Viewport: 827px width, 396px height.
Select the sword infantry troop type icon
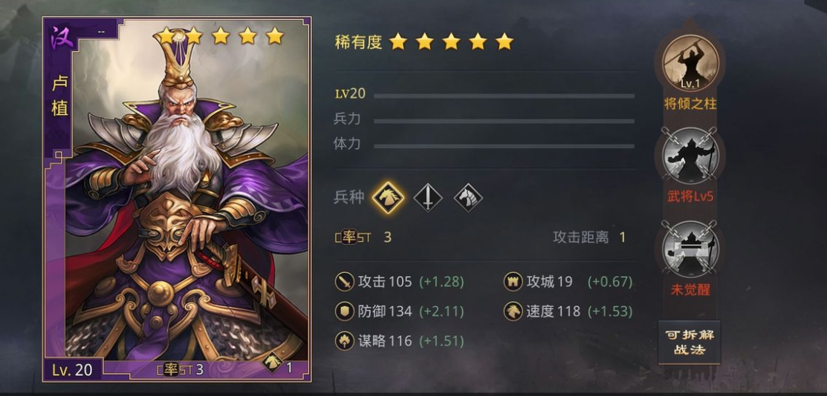pyautogui.click(x=428, y=198)
